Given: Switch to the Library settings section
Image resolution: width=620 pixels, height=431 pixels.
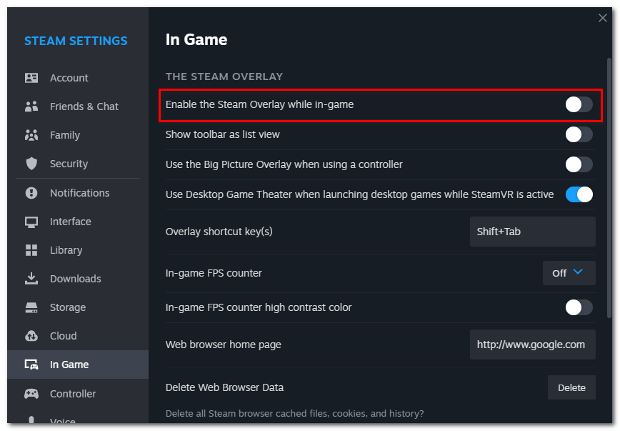Looking at the screenshot, I should [66, 250].
